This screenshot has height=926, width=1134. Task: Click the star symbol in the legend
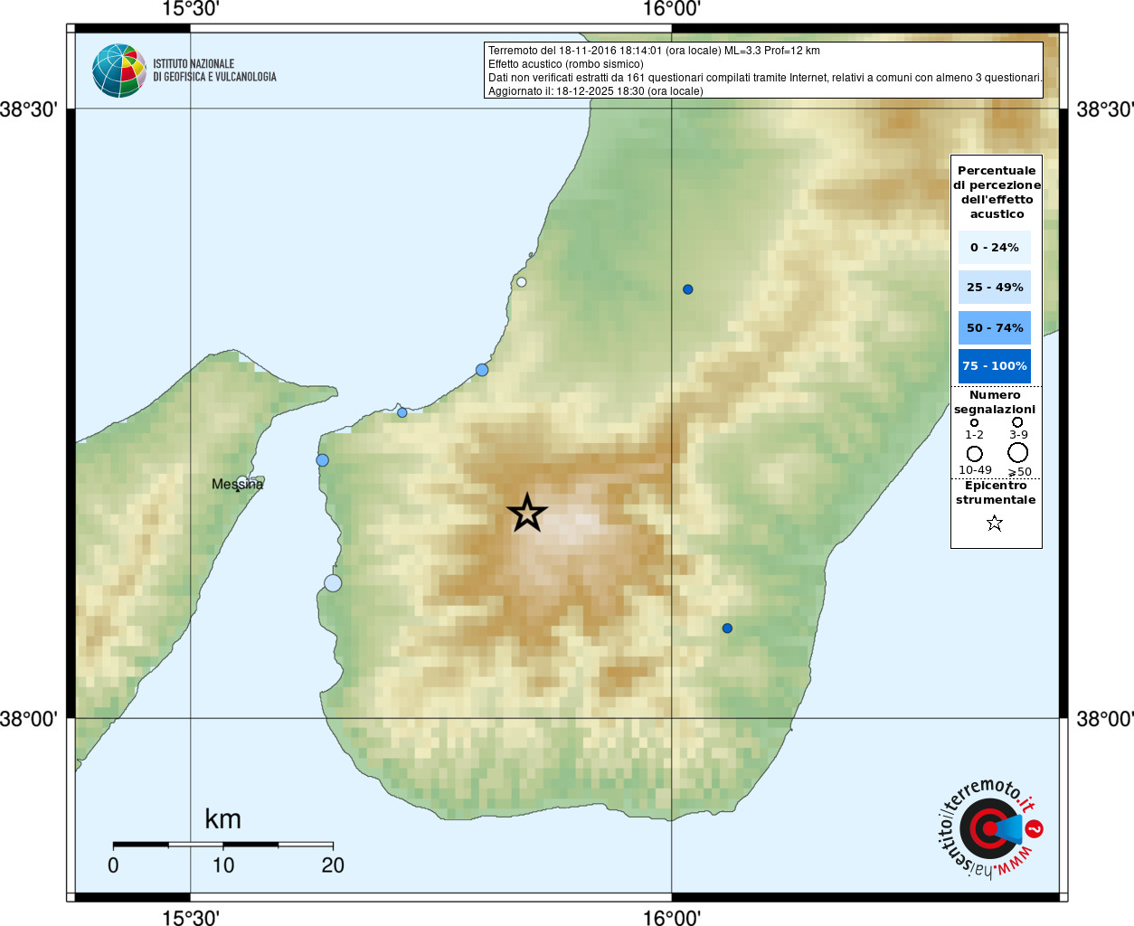coord(995,523)
